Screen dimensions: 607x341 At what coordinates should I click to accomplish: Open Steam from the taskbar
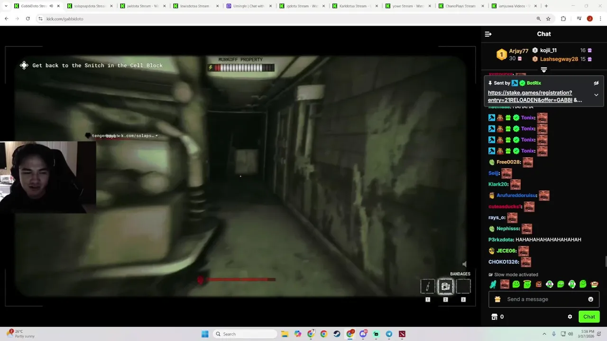click(336, 334)
